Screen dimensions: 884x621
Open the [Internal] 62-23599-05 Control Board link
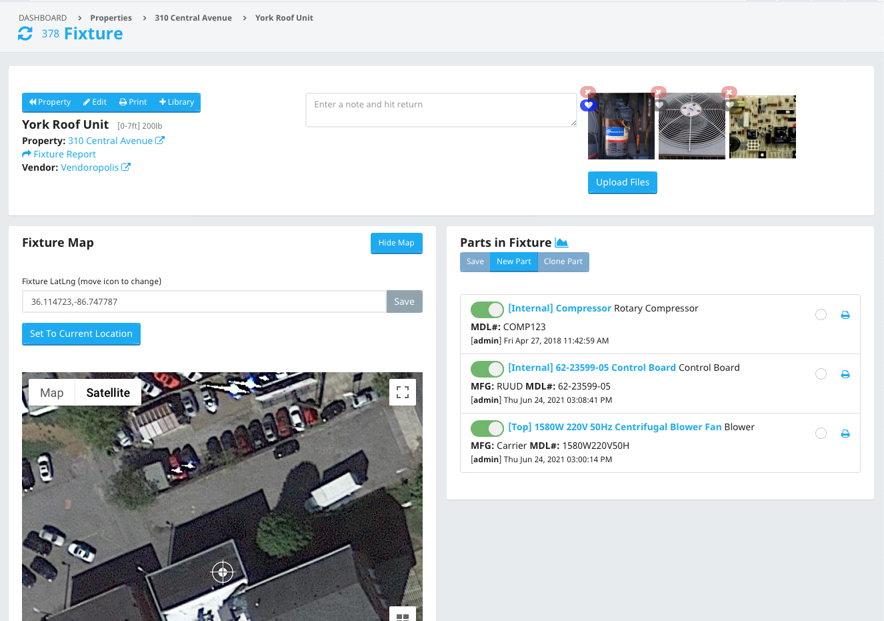pos(592,368)
